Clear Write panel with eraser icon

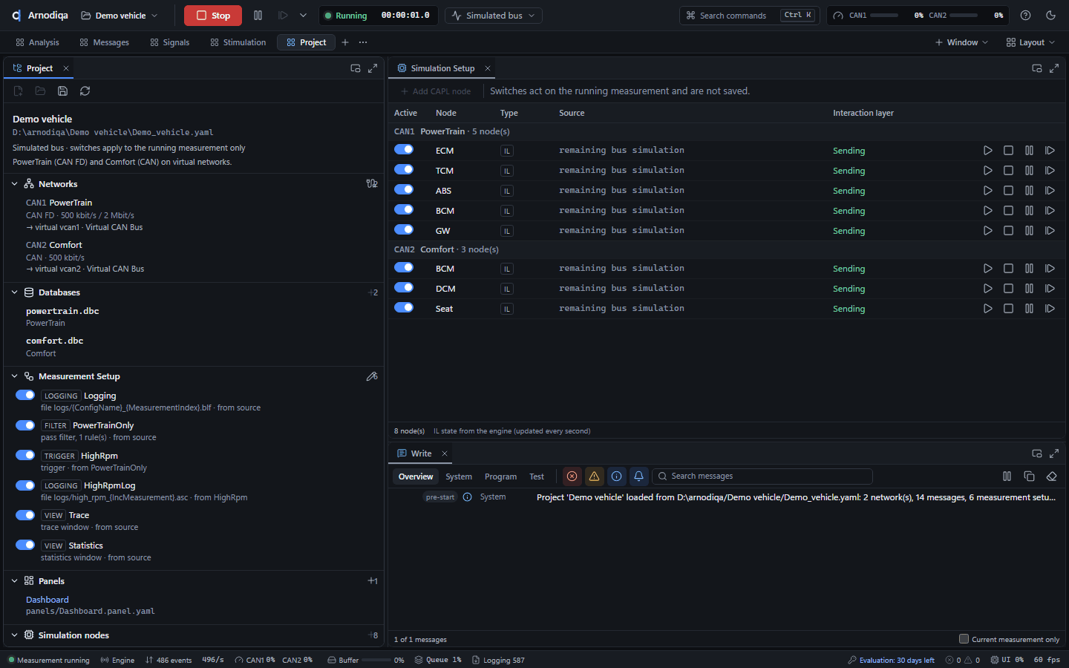[1051, 477]
